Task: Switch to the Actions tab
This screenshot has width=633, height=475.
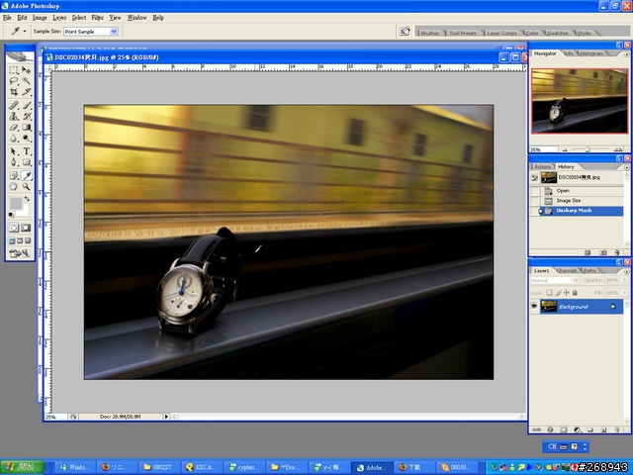Action: tap(543, 167)
